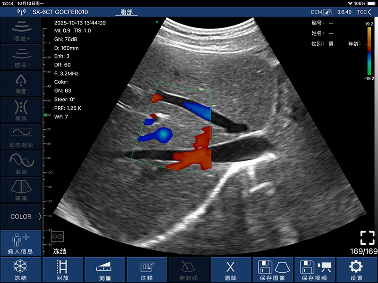Toggle 降噪 noise reduction
This screenshot has width=378, height=283.
coord(21,190)
